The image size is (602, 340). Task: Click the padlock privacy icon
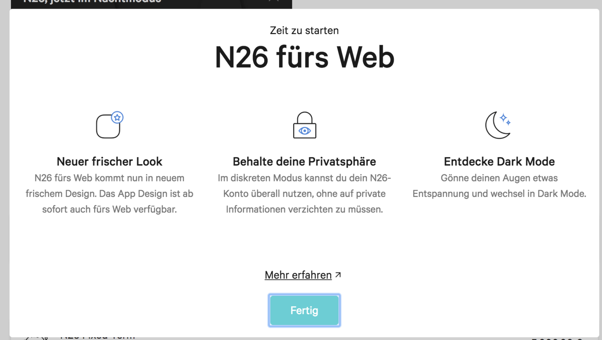tap(304, 125)
